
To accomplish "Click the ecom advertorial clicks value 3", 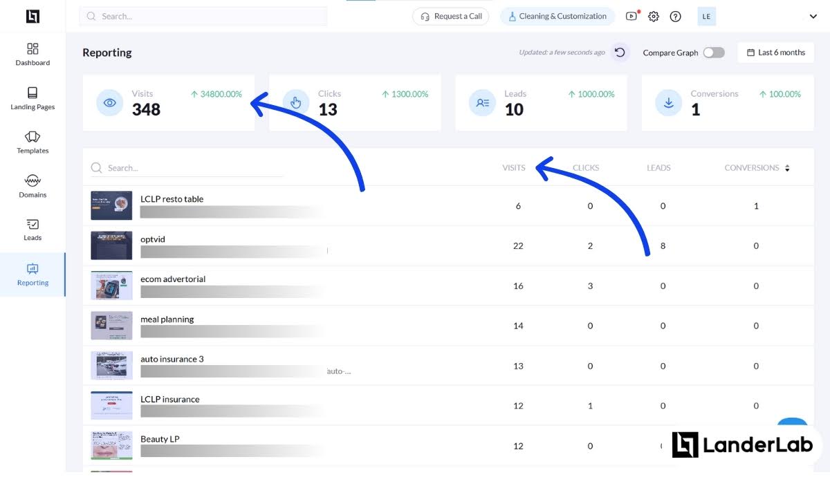I will tap(590, 286).
